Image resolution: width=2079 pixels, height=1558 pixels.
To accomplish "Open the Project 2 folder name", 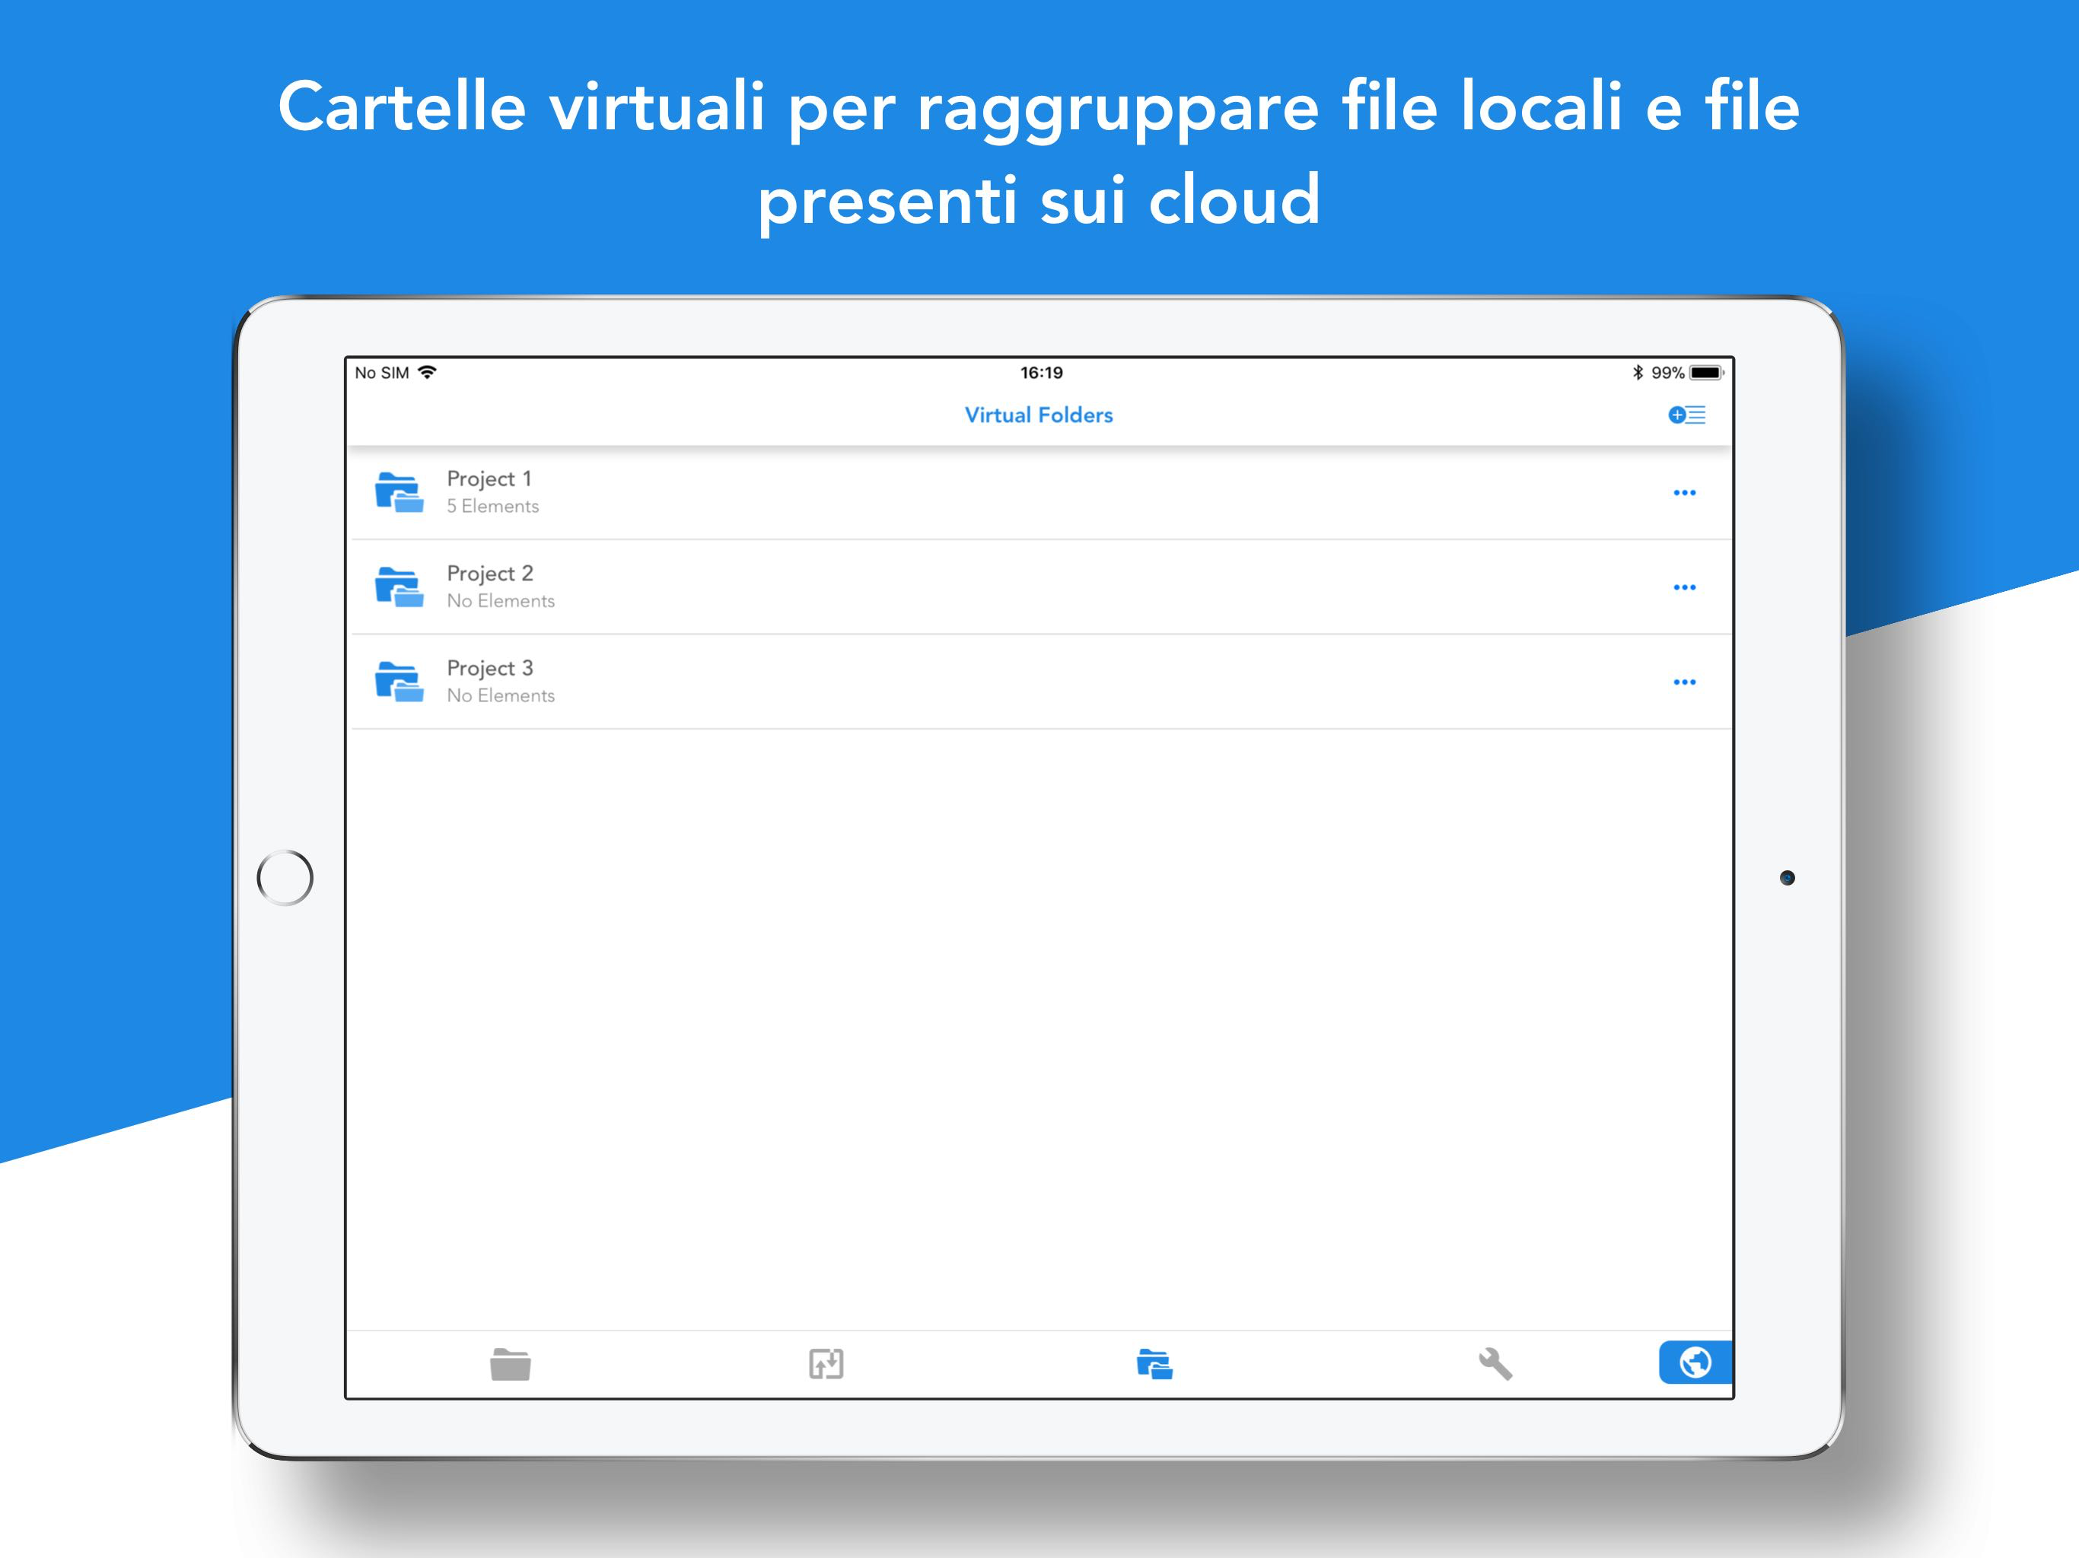I will 489,574.
